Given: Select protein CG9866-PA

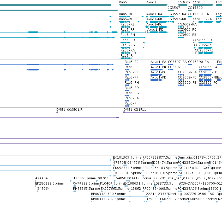Looking at the screenshot, I should [208, 67].
